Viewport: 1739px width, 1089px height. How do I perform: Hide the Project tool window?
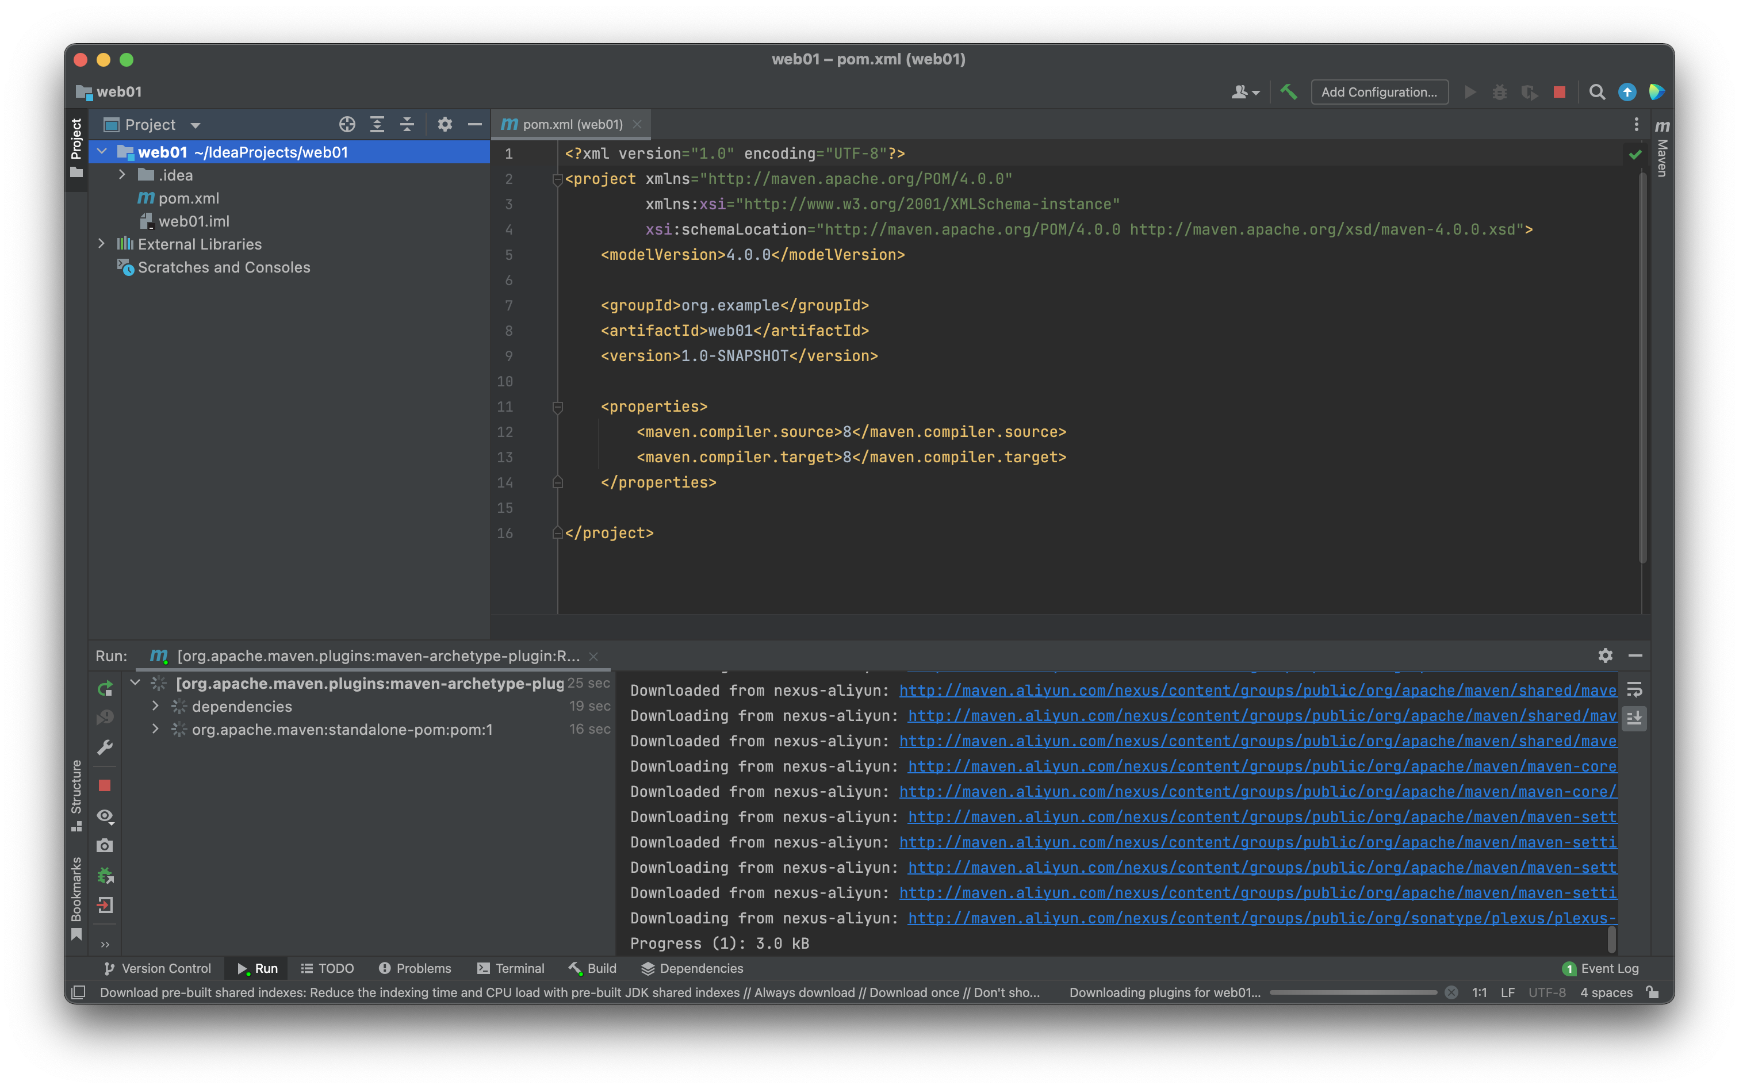(x=475, y=125)
